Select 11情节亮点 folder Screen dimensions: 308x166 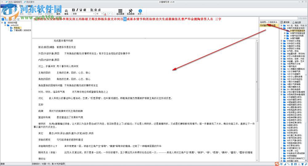point(291,66)
